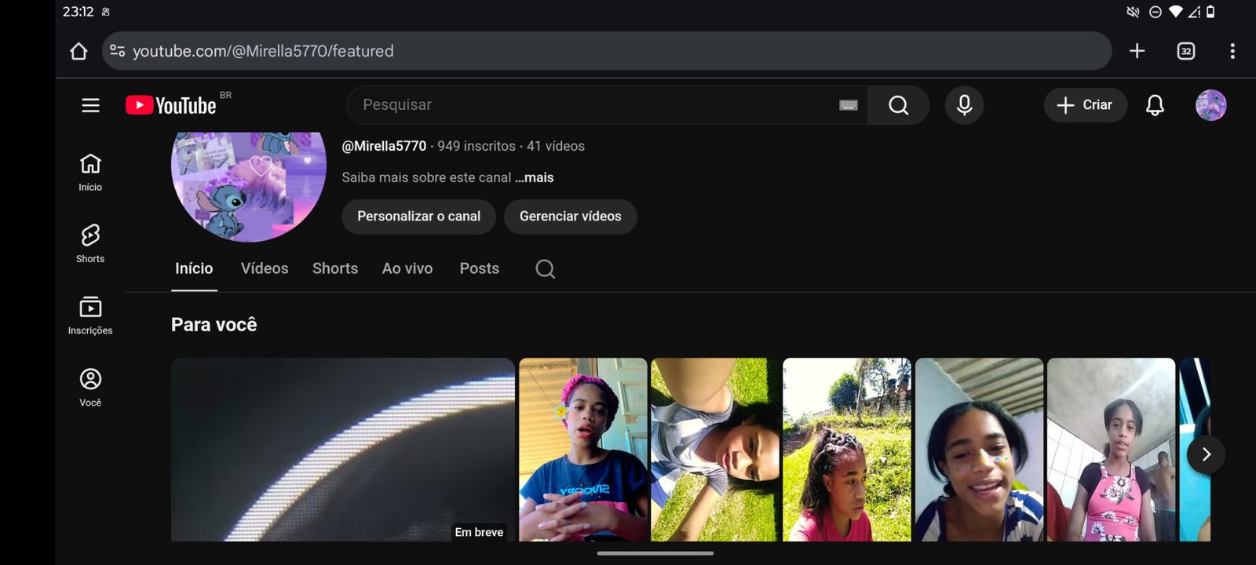Click the Pesquisar search field
This screenshot has width=1256, height=565.
[x=589, y=105]
